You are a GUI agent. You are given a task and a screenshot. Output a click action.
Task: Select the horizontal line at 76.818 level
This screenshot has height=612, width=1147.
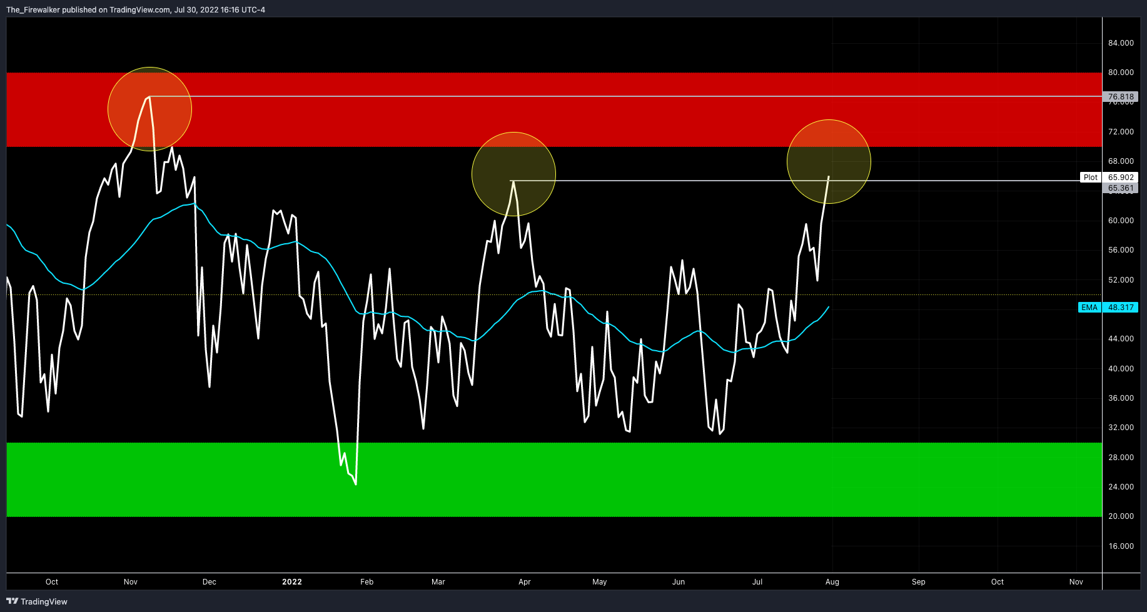(625, 96)
